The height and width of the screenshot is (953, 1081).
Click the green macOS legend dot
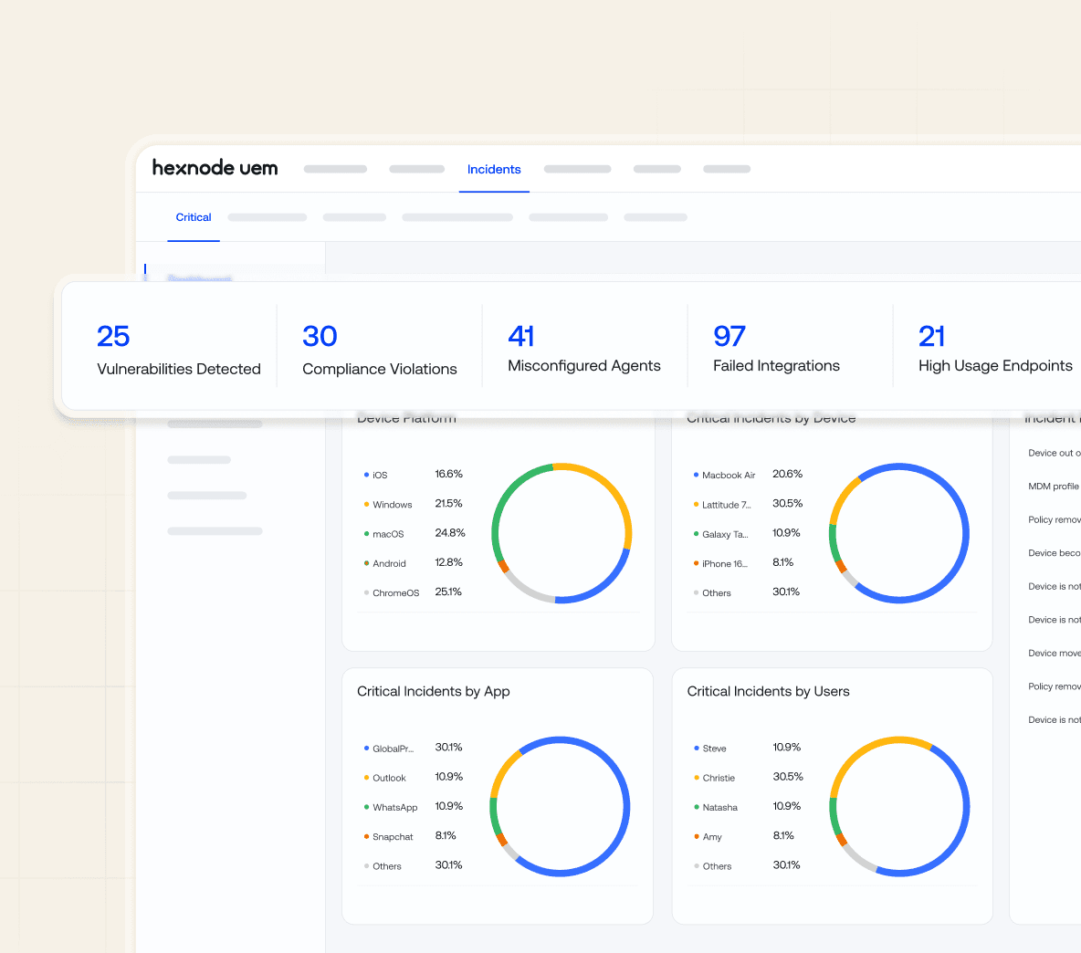pos(367,534)
